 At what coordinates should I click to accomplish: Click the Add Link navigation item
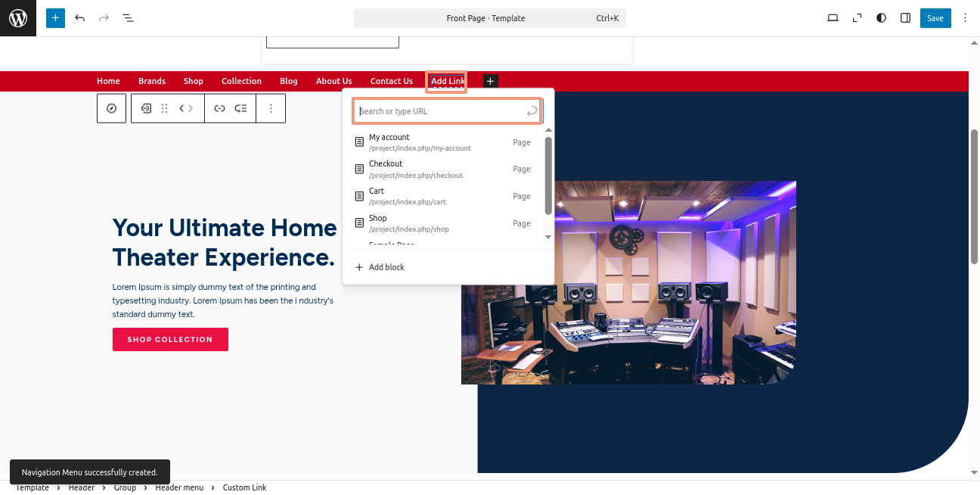[x=448, y=81]
